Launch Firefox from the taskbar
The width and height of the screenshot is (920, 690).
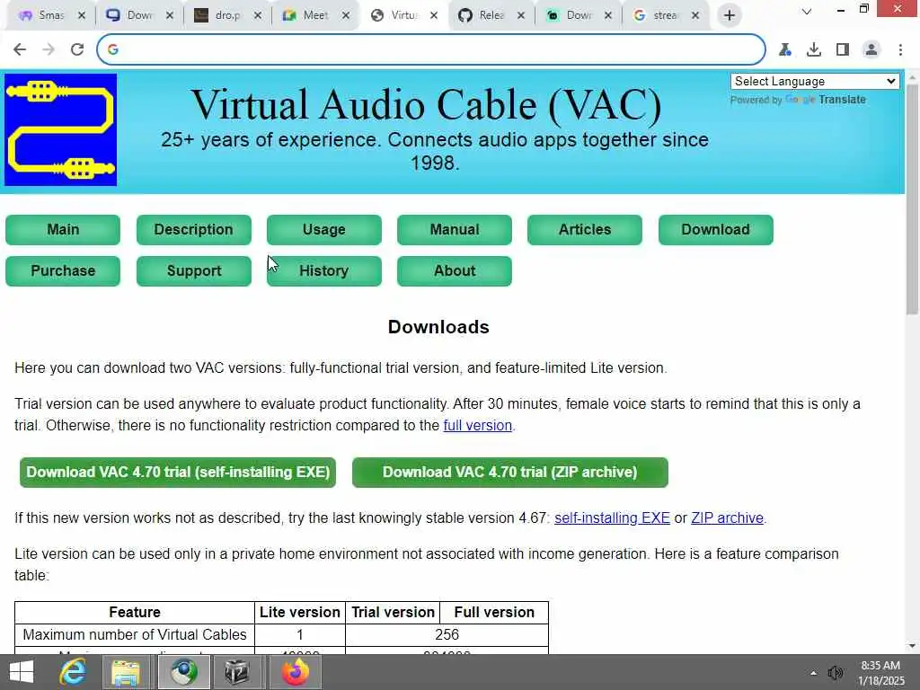point(295,672)
